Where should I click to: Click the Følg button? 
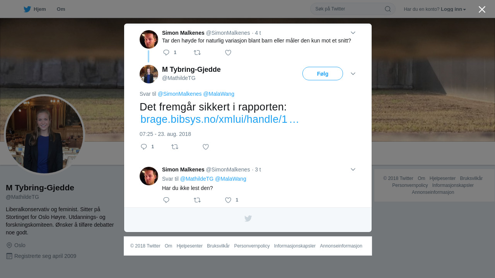pos(323,74)
